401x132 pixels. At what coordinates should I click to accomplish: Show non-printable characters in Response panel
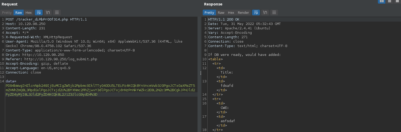point(265,12)
